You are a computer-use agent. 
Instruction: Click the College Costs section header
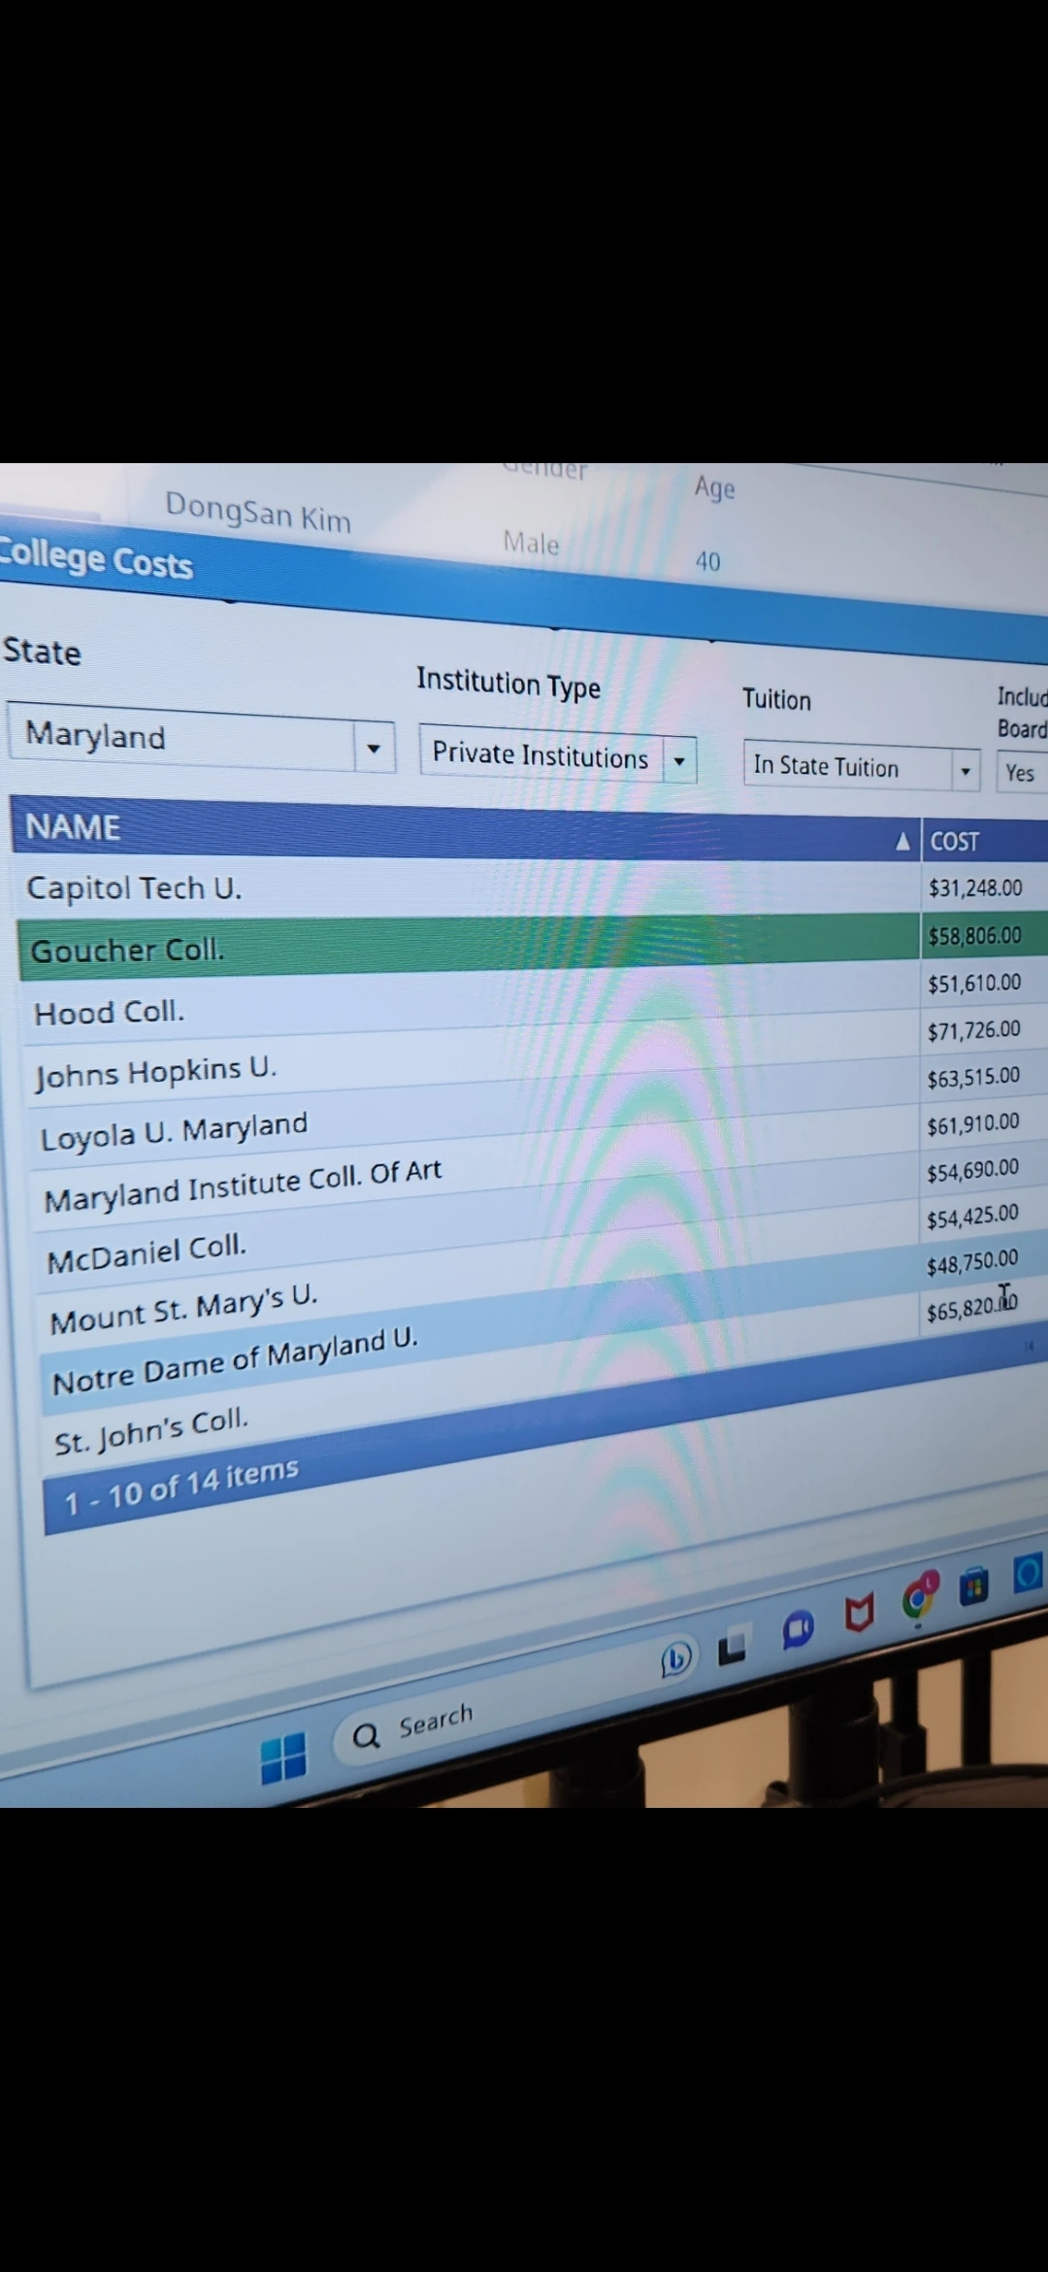pos(96,557)
